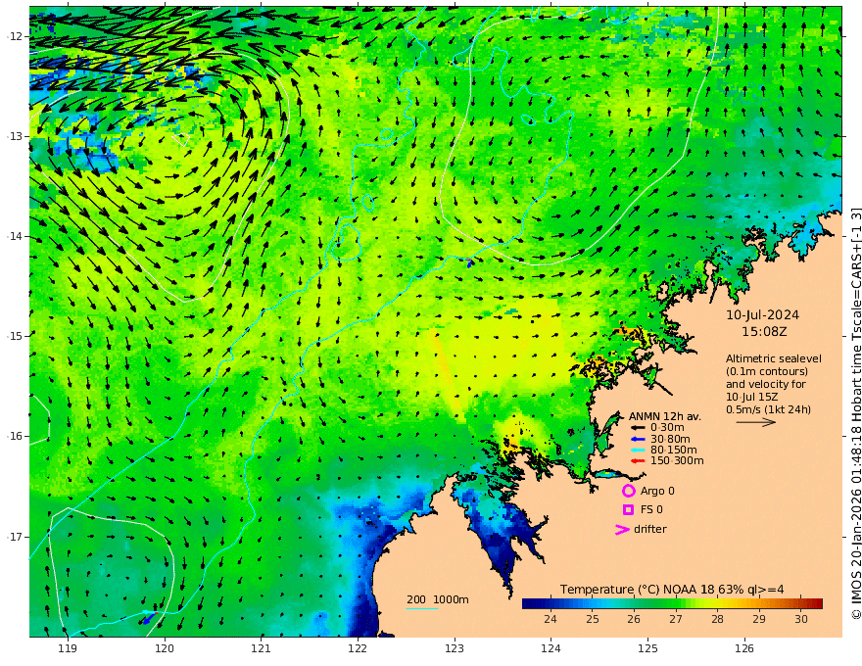
Task: Click the '(0.1m contours)' caption line
Action: [767, 371]
